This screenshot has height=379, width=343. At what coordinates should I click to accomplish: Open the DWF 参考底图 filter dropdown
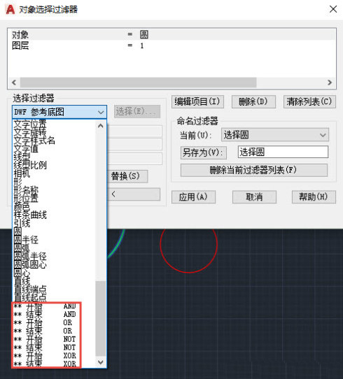59,112
